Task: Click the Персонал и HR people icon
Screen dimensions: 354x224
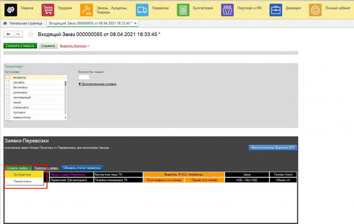Action: pos(227,10)
